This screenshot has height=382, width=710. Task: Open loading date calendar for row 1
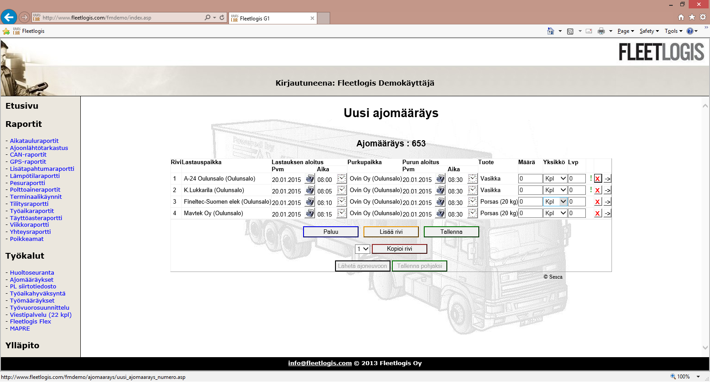click(x=310, y=179)
